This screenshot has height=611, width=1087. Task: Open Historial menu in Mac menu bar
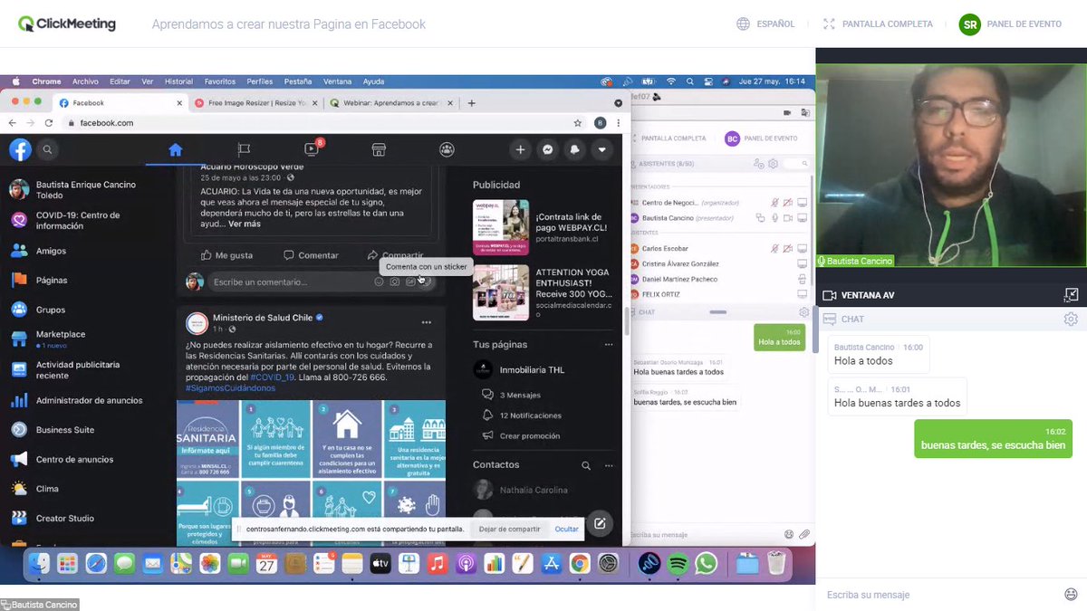[x=178, y=81]
